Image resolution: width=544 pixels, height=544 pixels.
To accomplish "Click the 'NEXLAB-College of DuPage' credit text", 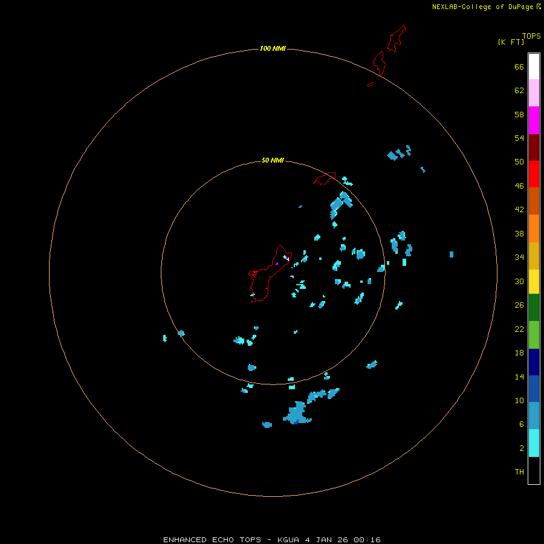I will coord(482,7).
